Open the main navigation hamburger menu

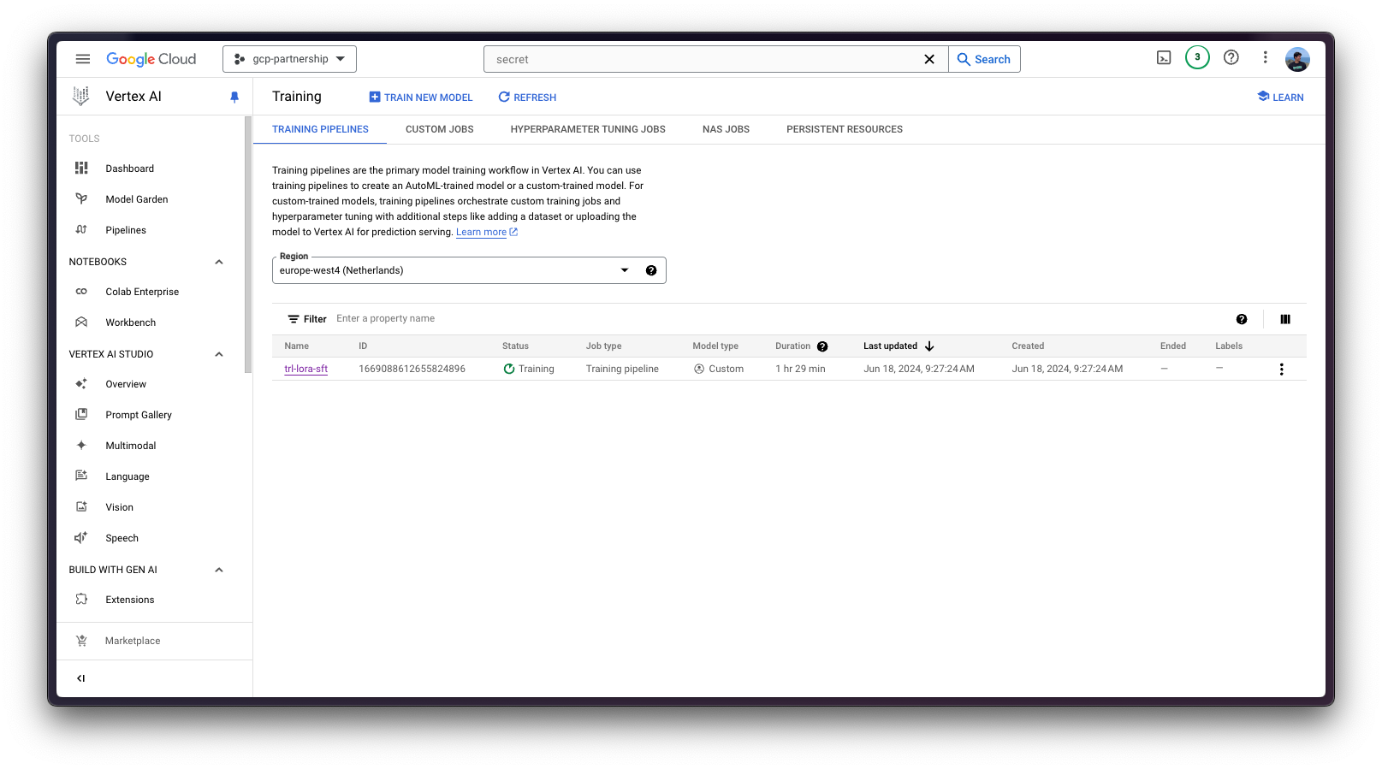[x=83, y=59]
